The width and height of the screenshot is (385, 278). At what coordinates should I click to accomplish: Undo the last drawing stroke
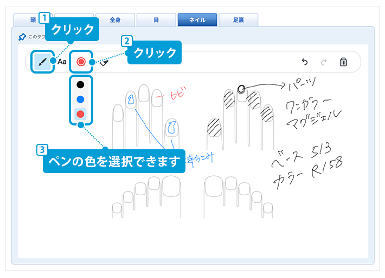pos(305,62)
